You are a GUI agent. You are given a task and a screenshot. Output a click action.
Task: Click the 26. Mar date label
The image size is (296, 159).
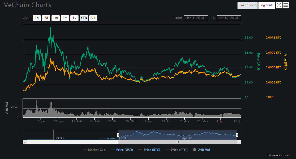(131, 121)
